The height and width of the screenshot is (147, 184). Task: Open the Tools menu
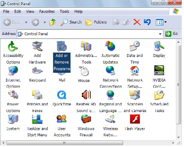pos(64,11)
